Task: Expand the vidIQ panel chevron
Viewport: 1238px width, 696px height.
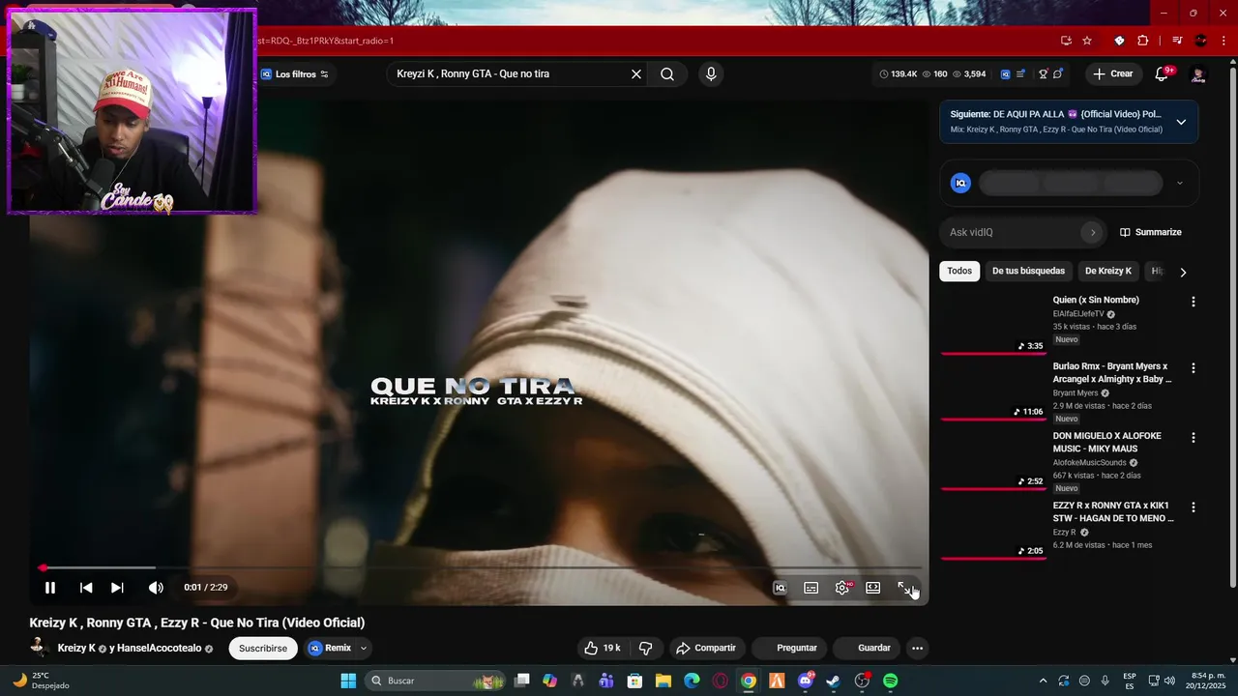Action: coord(1179,184)
